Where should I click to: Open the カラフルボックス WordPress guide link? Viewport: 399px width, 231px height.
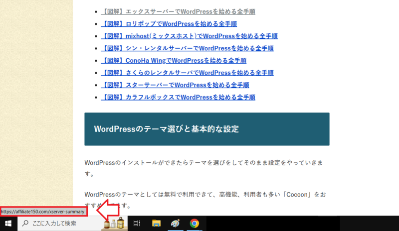click(178, 97)
